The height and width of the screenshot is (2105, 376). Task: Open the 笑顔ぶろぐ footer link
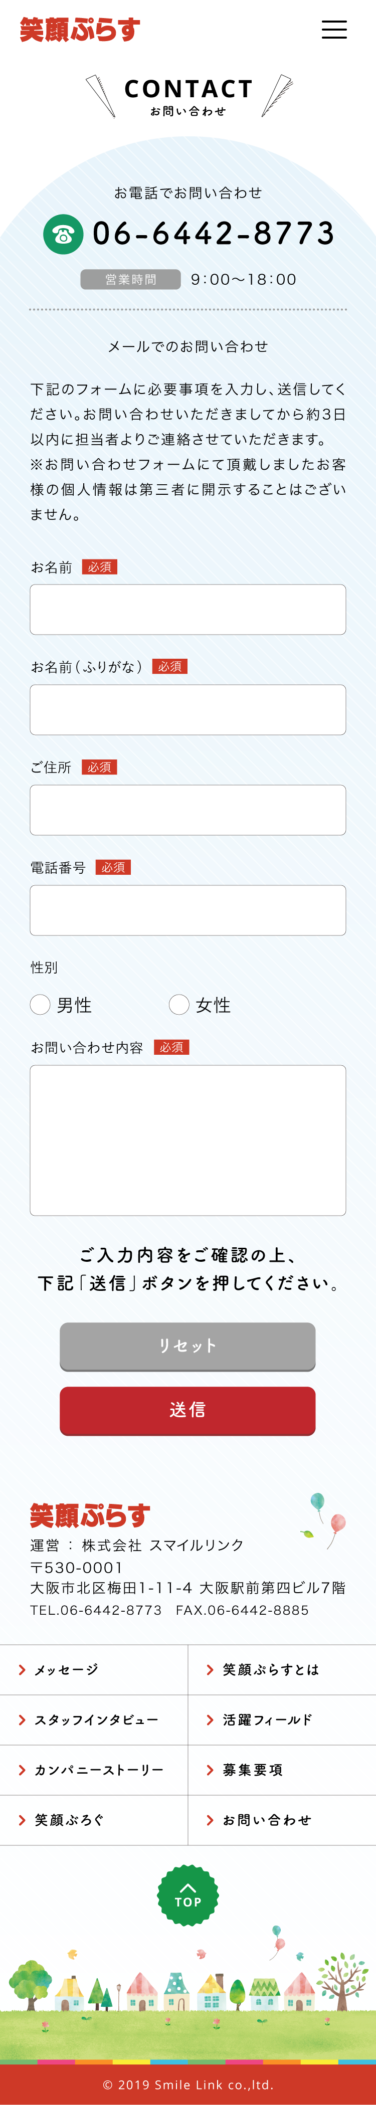pos(70,1820)
